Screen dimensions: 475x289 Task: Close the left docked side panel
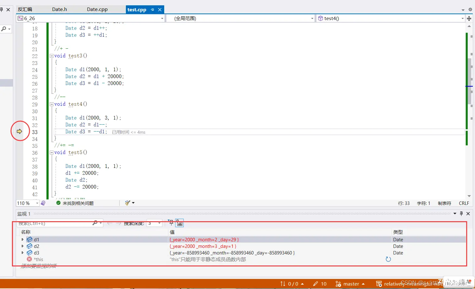[8, 10]
